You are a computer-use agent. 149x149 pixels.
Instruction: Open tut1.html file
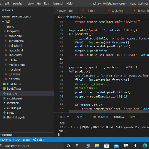tap(15, 74)
